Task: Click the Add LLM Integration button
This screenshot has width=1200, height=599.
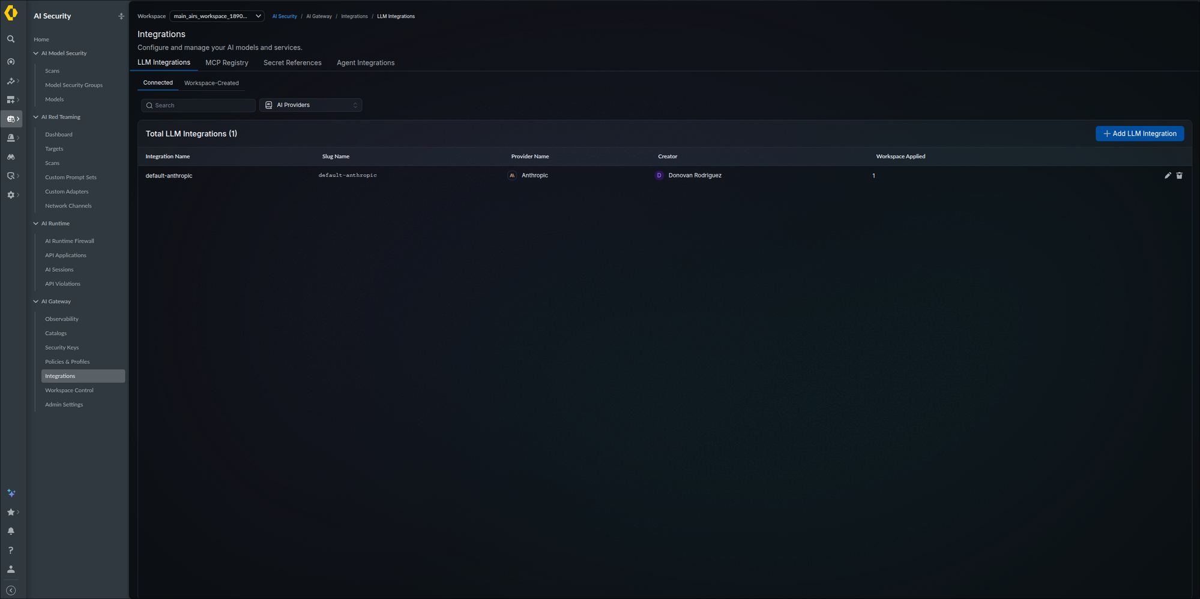Action: tap(1139, 134)
